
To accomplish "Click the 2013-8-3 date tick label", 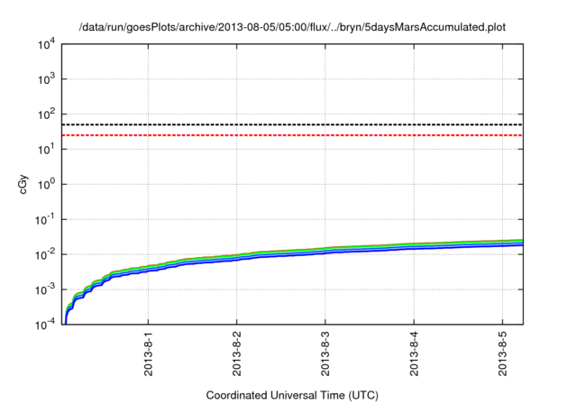I will pos(325,353).
